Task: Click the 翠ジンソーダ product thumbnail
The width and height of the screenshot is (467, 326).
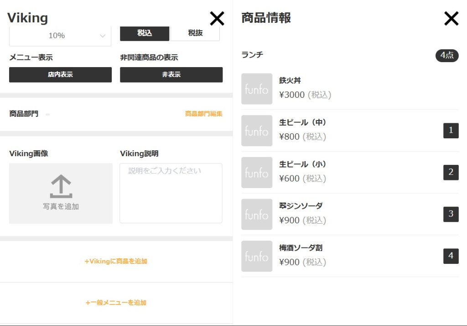Action: tap(257, 214)
